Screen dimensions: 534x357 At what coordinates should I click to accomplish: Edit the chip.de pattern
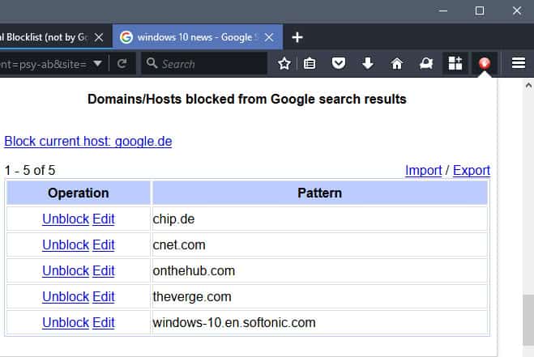(104, 219)
